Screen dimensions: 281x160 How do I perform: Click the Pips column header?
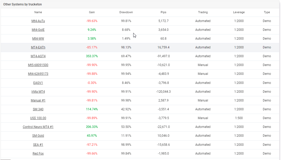(x=163, y=12)
